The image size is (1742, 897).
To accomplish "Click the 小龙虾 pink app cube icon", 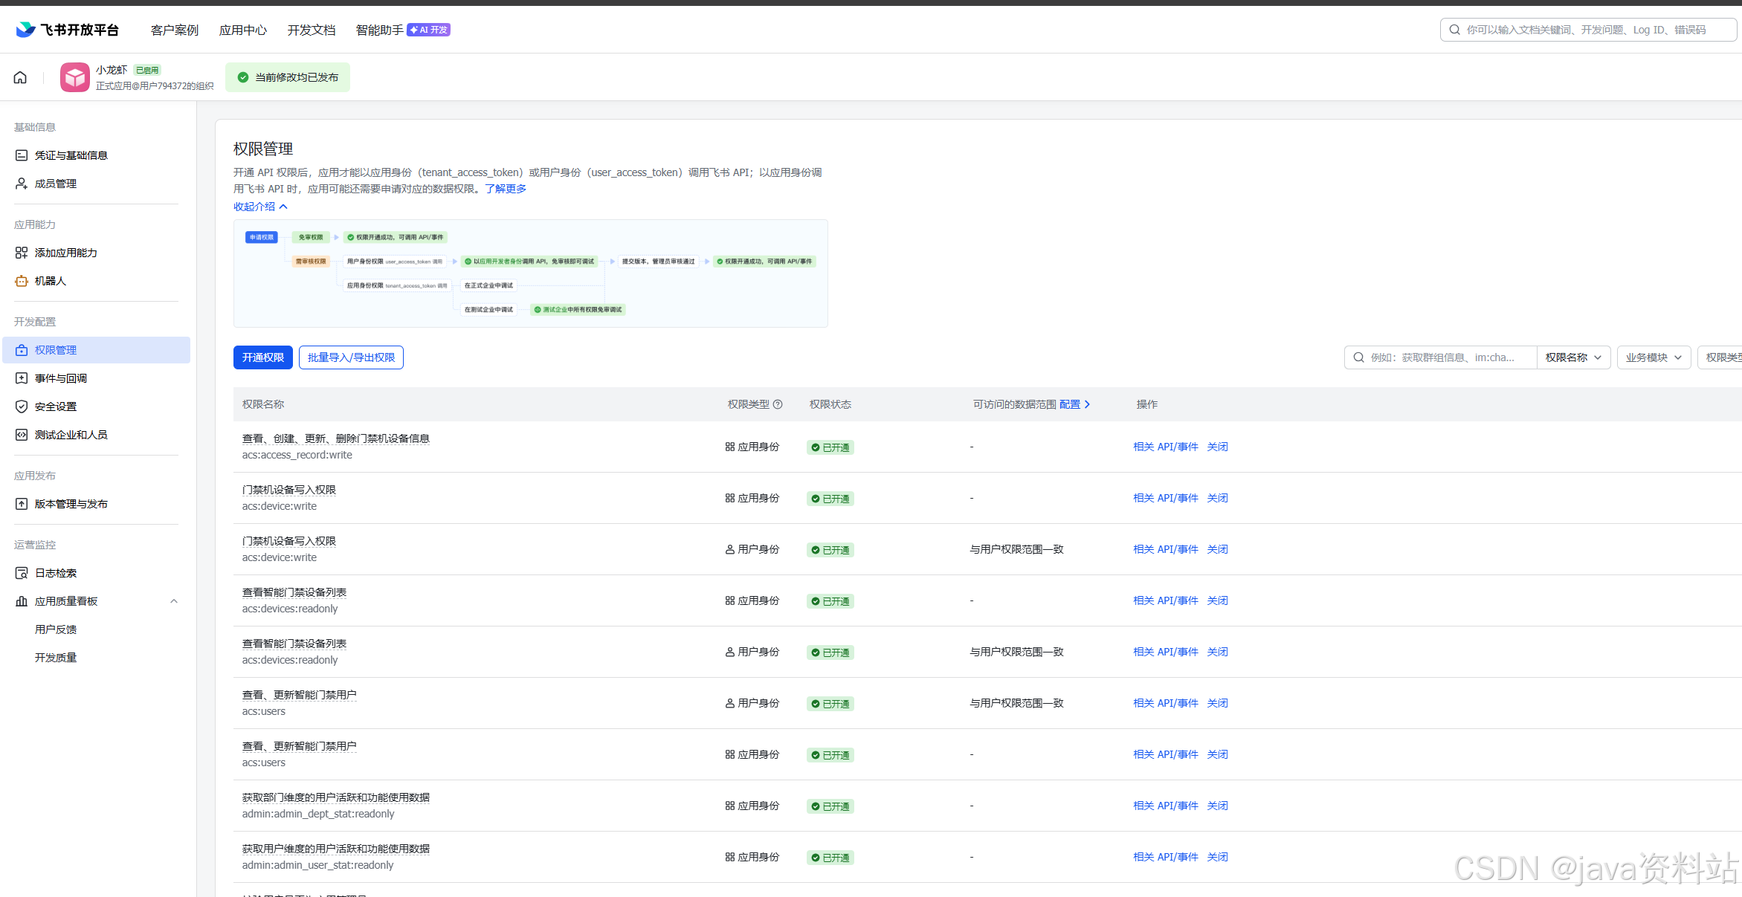I will coord(75,77).
